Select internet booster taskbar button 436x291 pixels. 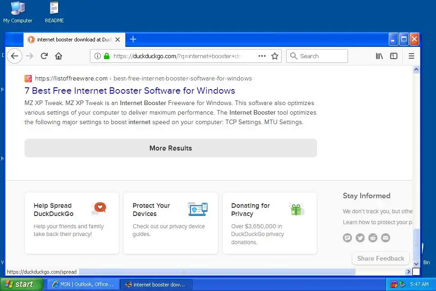[156, 284]
